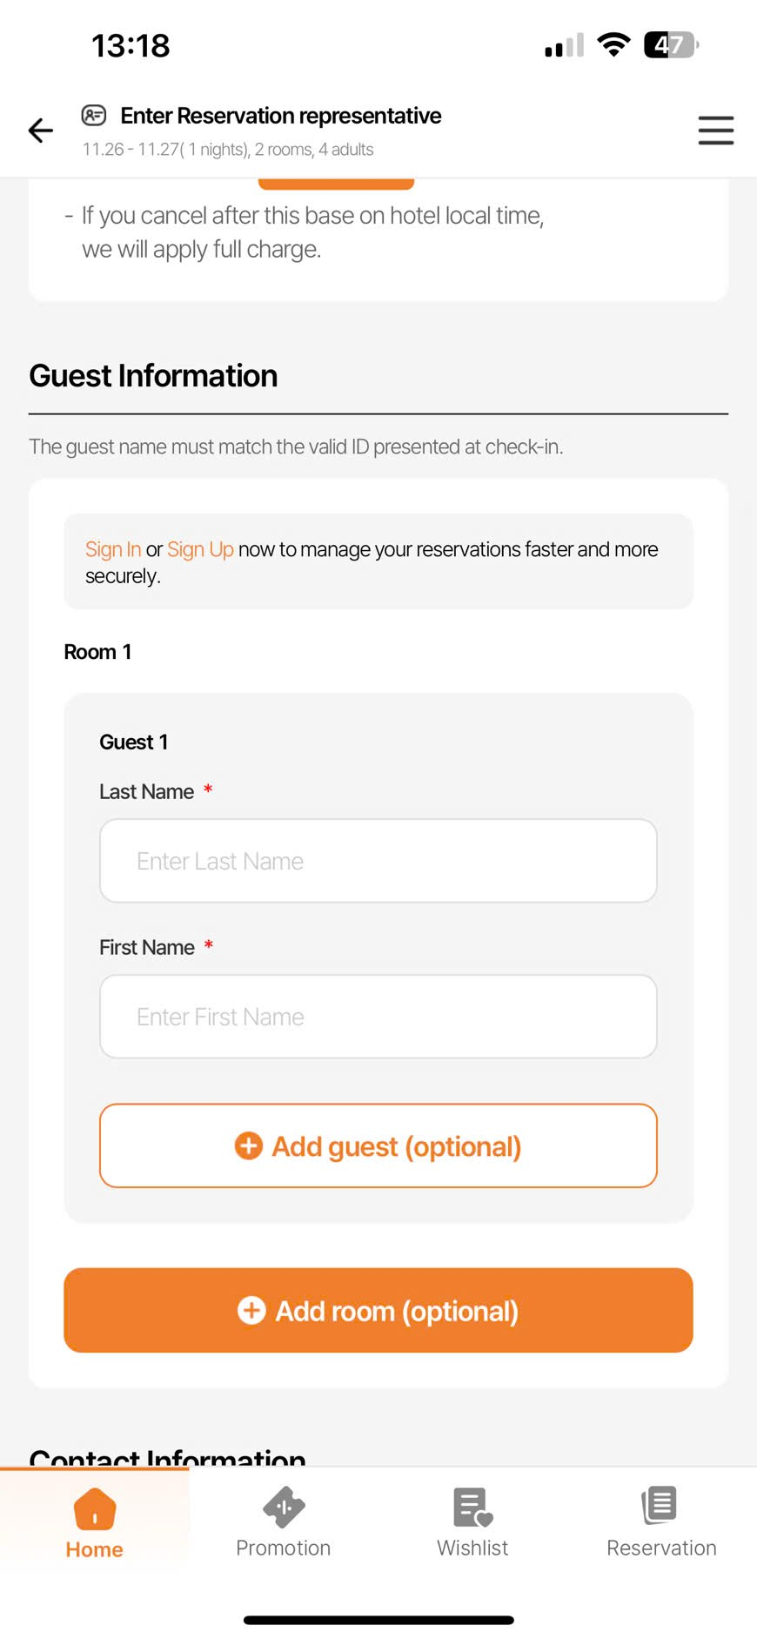Click the Sign Up link
The width and height of the screenshot is (757, 1639).
[x=200, y=549]
